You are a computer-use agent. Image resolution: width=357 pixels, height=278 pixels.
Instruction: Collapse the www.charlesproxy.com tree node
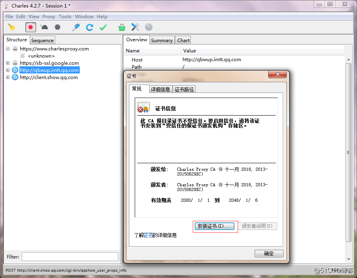click(8, 49)
